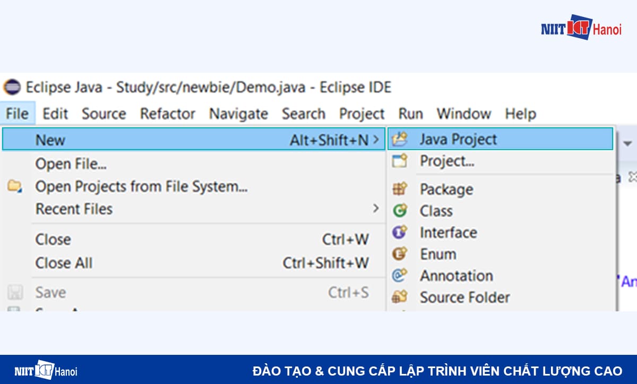
Task: Click the Enum icon
Action: 400,254
